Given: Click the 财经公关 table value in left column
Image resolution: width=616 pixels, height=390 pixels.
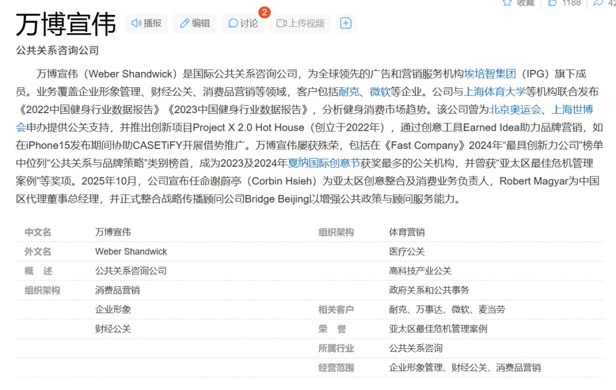Looking at the screenshot, I should (113, 329).
